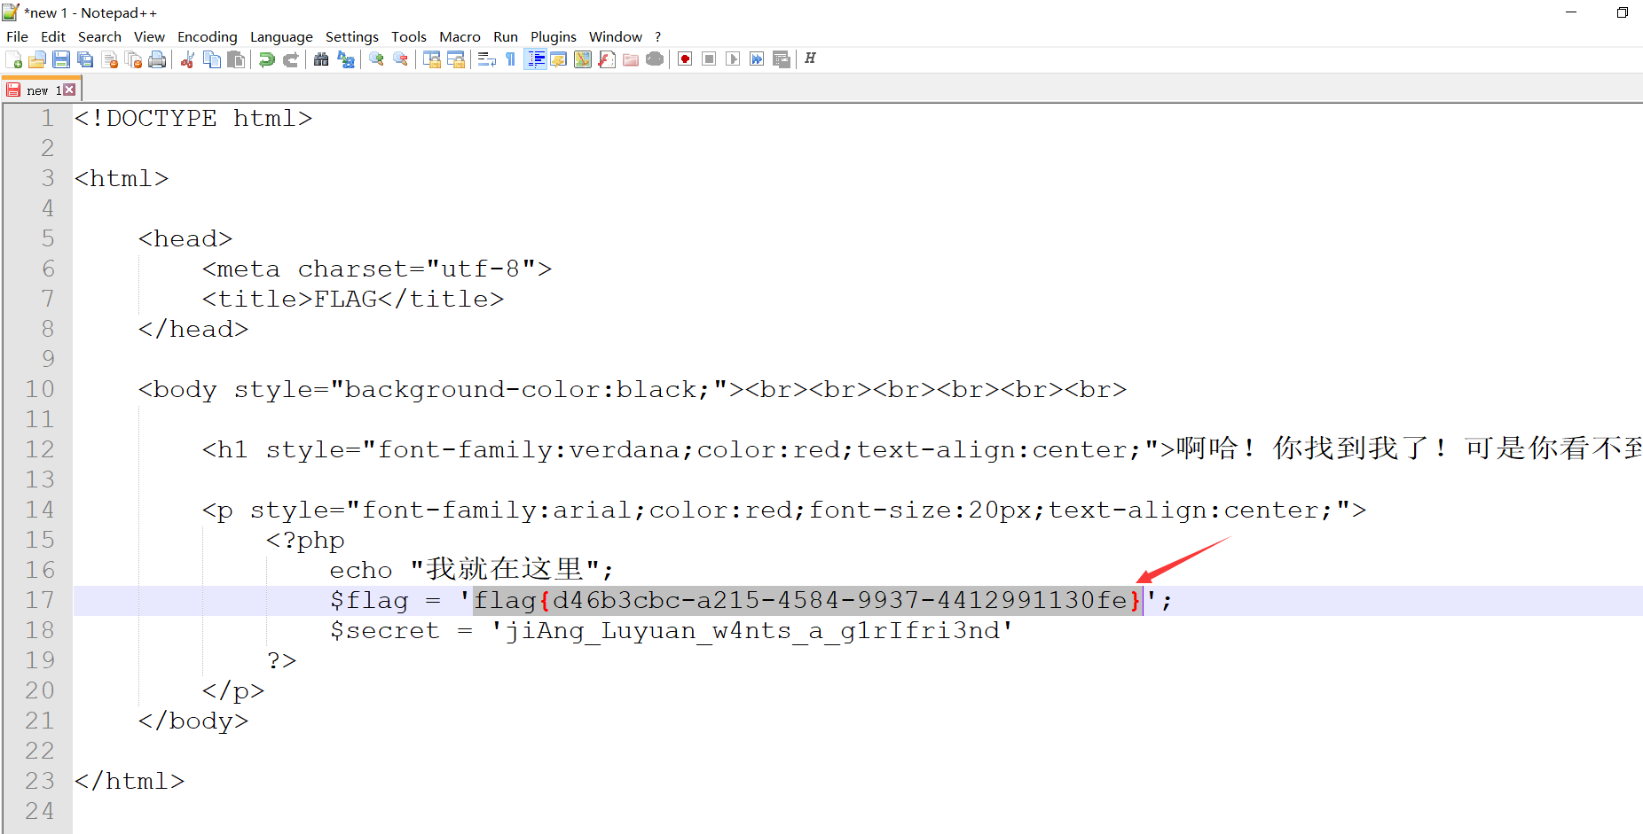Open the user-defined language dialog icon
The width and height of the screenshot is (1643, 834).
click(x=559, y=59)
